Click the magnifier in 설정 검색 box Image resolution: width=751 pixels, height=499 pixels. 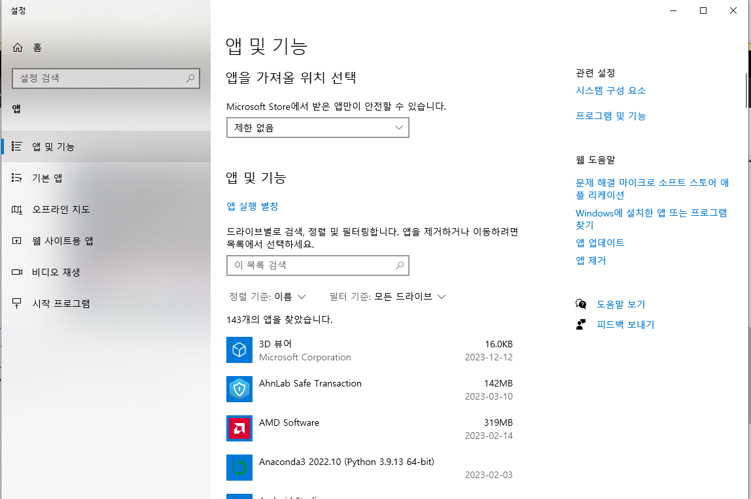[x=190, y=78]
